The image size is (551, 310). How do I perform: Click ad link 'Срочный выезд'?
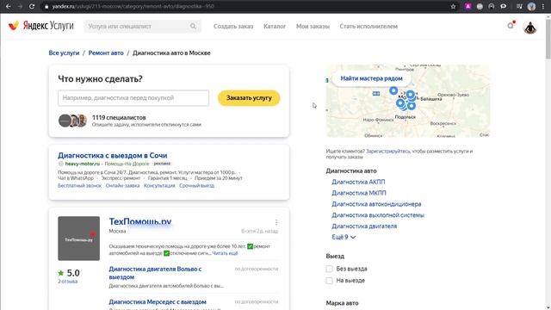pos(196,186)
